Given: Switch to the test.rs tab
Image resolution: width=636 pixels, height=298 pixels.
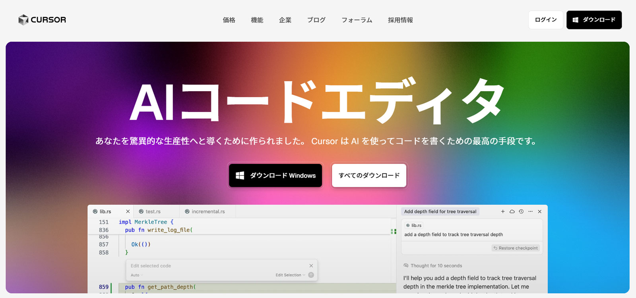Looking at the screenshot, I should coord(156,211).
